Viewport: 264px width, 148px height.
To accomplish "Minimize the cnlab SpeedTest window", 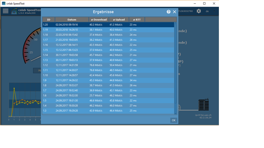I will pos(195,4).
